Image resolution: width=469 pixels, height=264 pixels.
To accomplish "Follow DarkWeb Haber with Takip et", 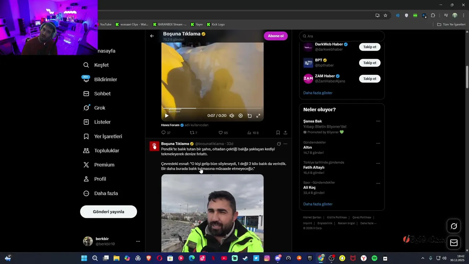I will coord(370,47).
